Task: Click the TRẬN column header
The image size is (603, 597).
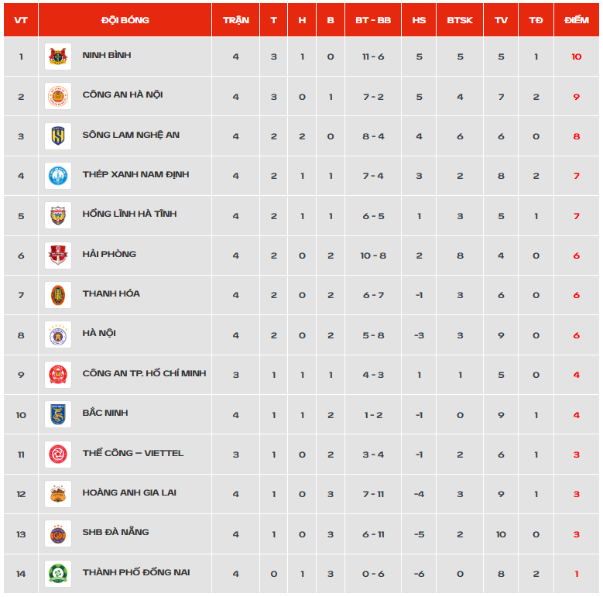Action: 236,20
